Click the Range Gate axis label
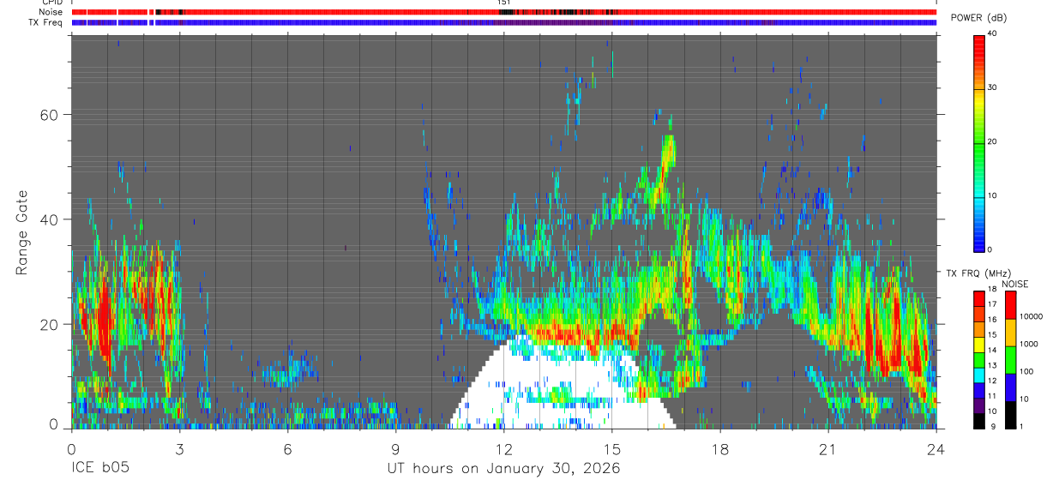Viewport: 1053px width, 486px height. click(x=23, y=234)
